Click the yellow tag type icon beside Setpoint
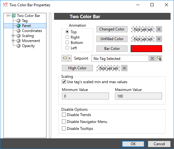 [65, 58]
